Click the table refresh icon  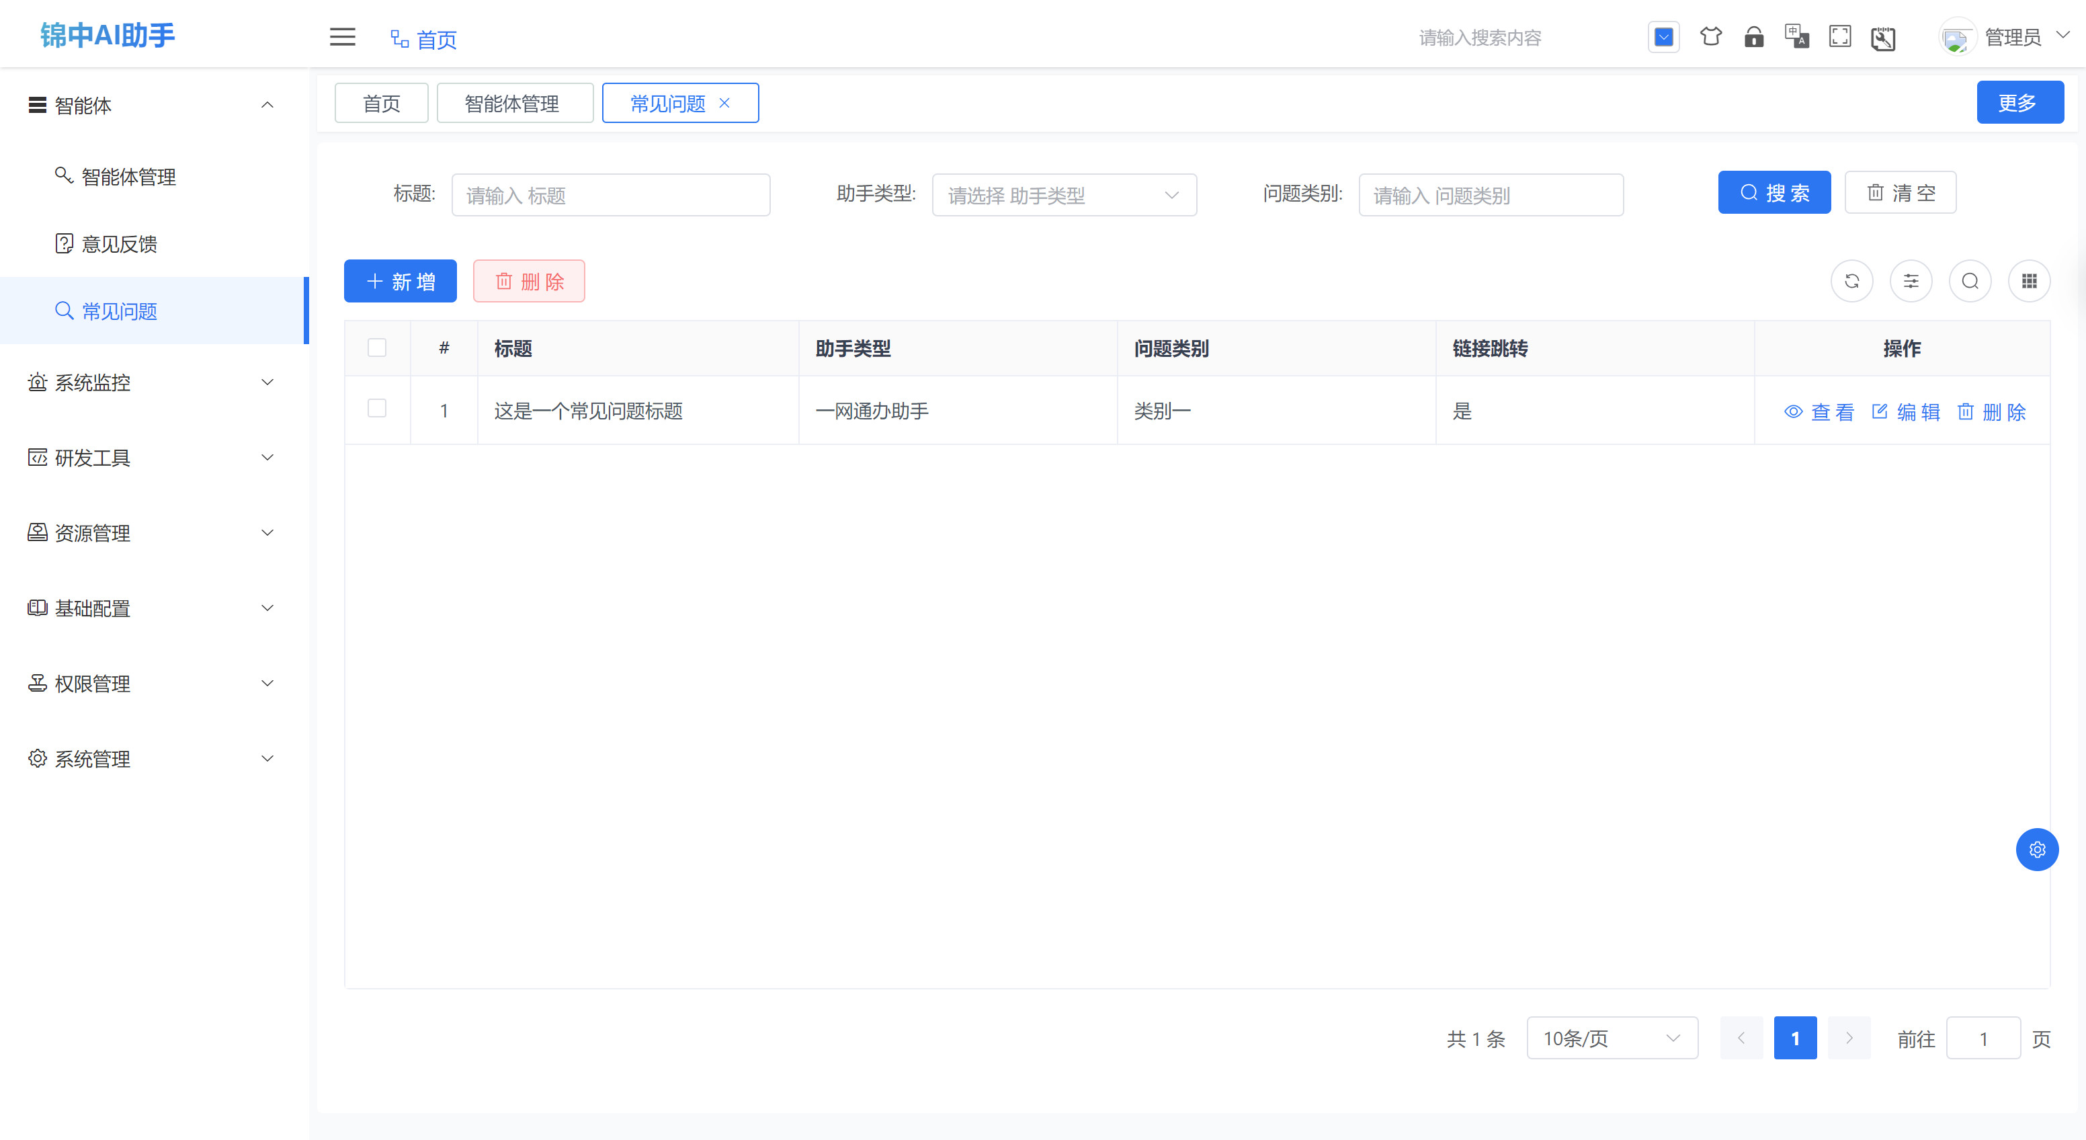click(1851, 281)
